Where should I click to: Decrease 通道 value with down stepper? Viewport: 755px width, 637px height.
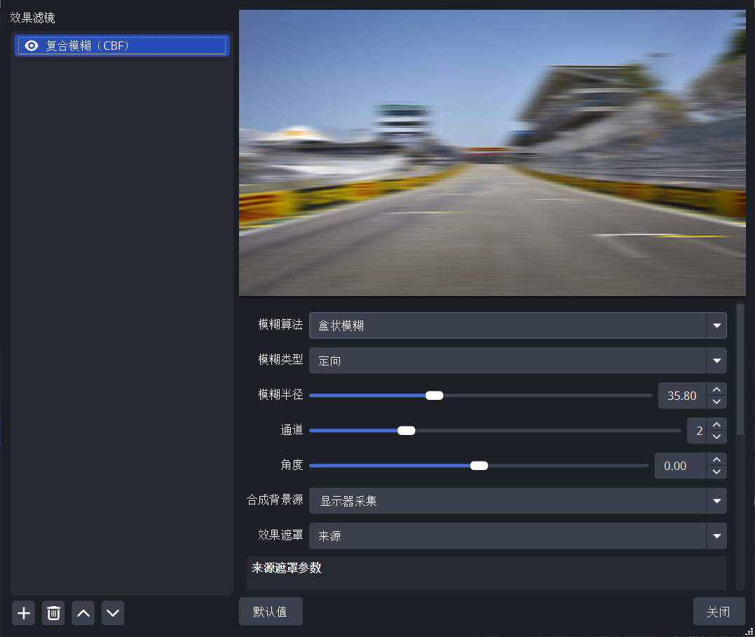pos(716,436)
